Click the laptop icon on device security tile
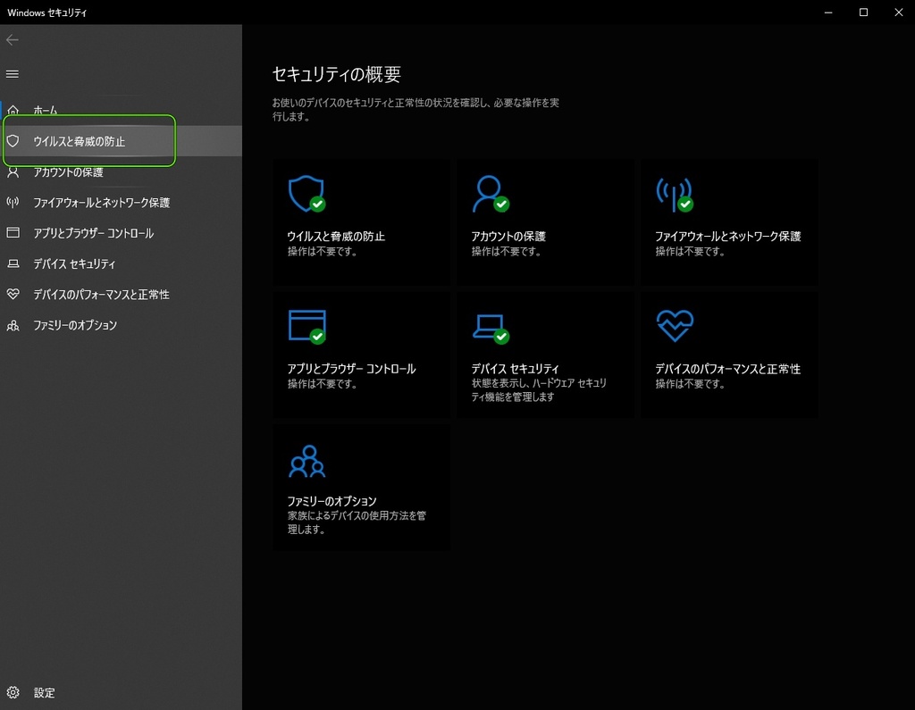 (489, 326)
